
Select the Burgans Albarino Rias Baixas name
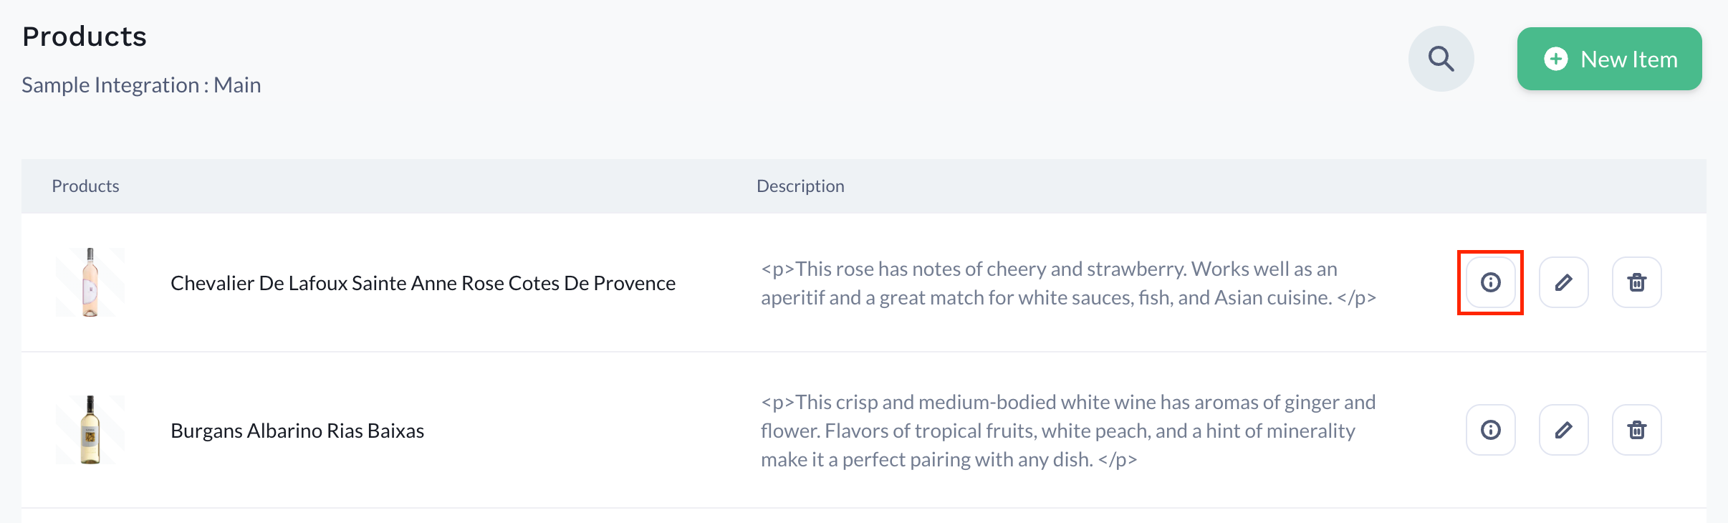297,431
